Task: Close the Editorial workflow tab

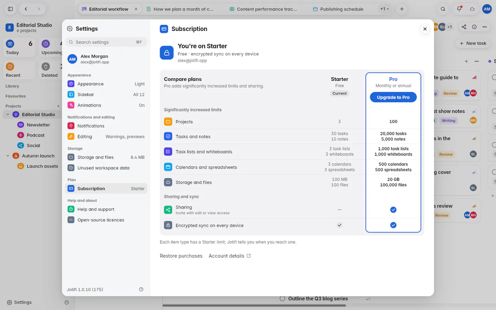Action: tap(136, 9)
